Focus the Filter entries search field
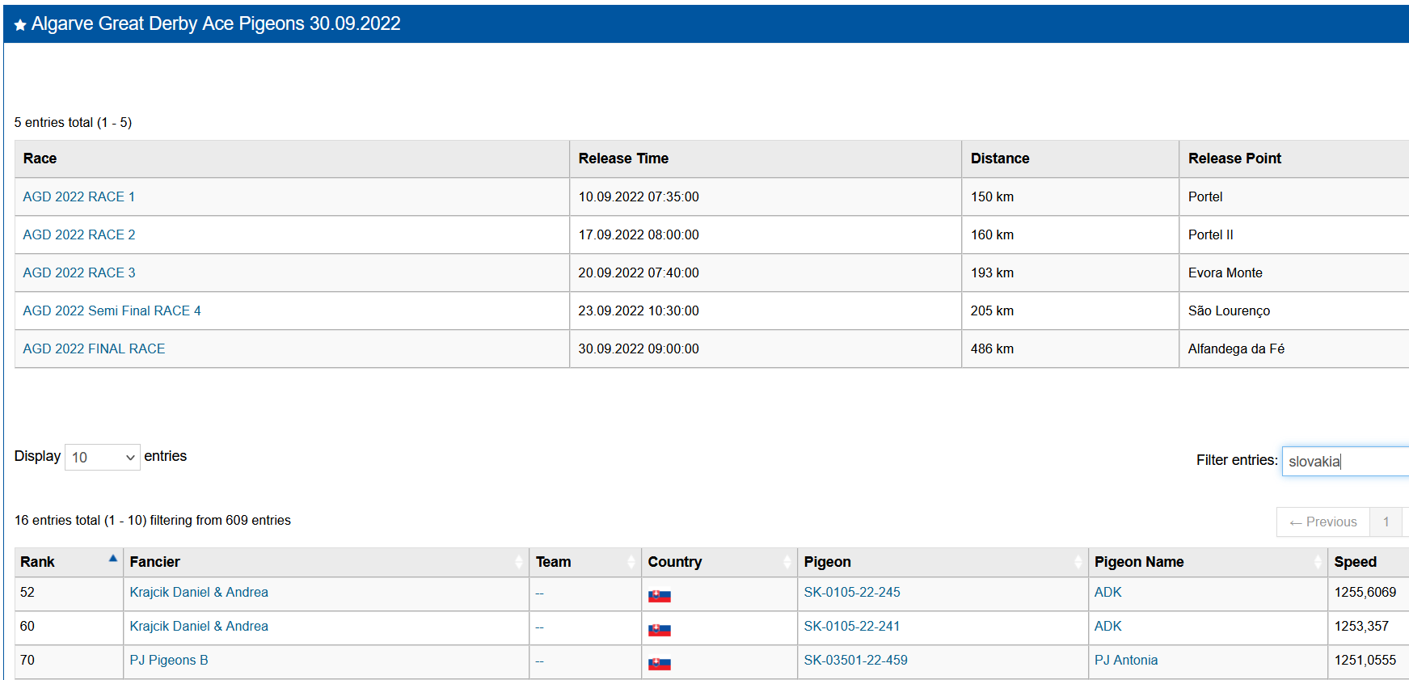This screenshot has width=1409, height=680. pos(1345,461)
